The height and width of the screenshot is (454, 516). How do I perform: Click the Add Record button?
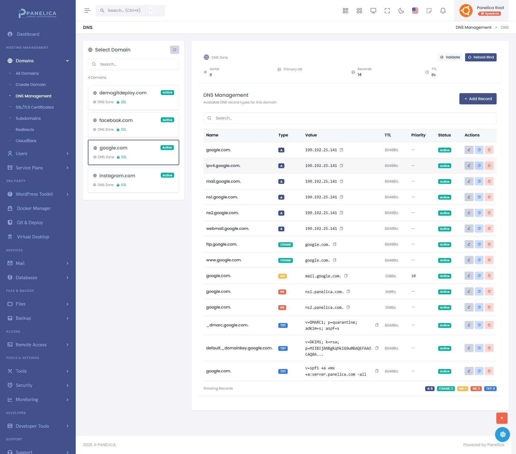478,99
